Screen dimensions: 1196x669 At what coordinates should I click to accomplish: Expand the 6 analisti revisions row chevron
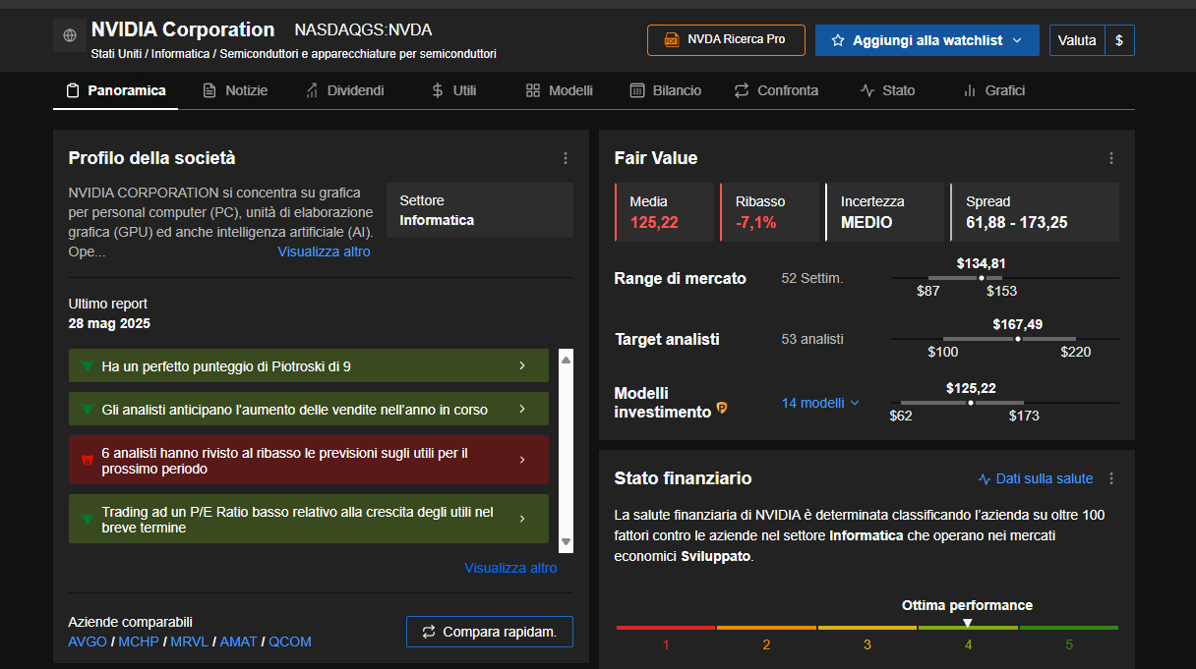point(522,460)
